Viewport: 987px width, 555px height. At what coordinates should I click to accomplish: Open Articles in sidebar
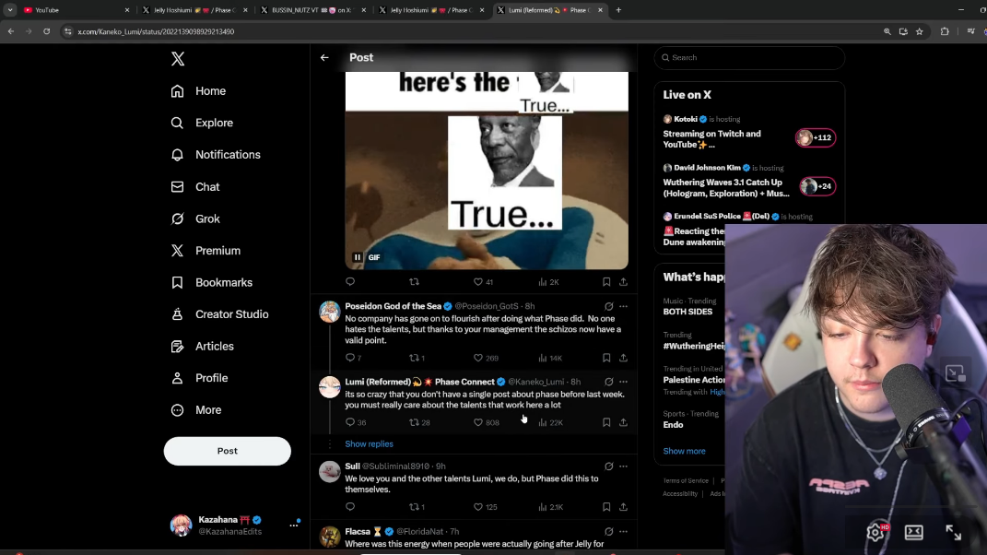202,347
